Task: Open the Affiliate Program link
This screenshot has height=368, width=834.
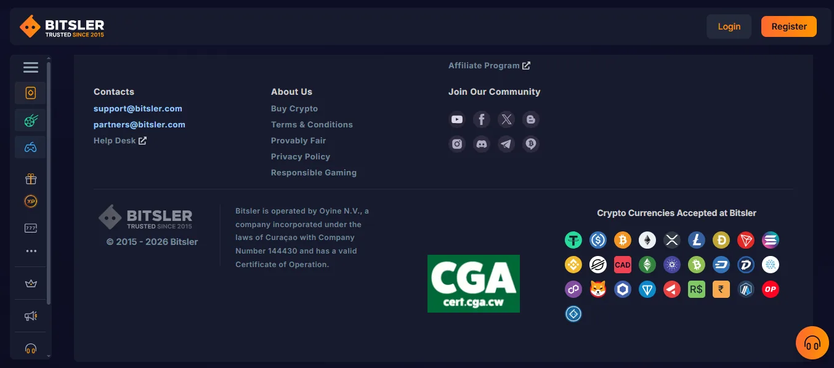Action: point(489,65)
